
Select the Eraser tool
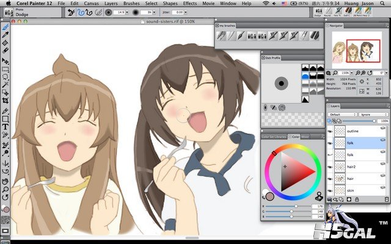click(5, 51)
